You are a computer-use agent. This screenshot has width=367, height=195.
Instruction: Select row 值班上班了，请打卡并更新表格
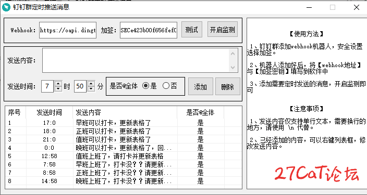pyautogui.click(x=124, y=156)
